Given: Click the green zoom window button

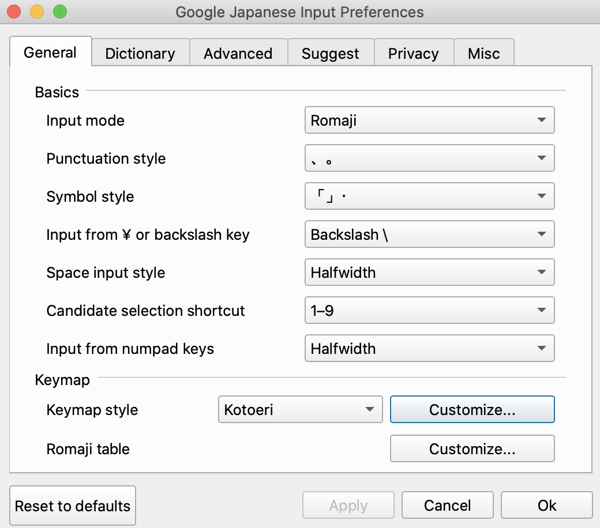Looking at the screenshot, I should (60, 12).
